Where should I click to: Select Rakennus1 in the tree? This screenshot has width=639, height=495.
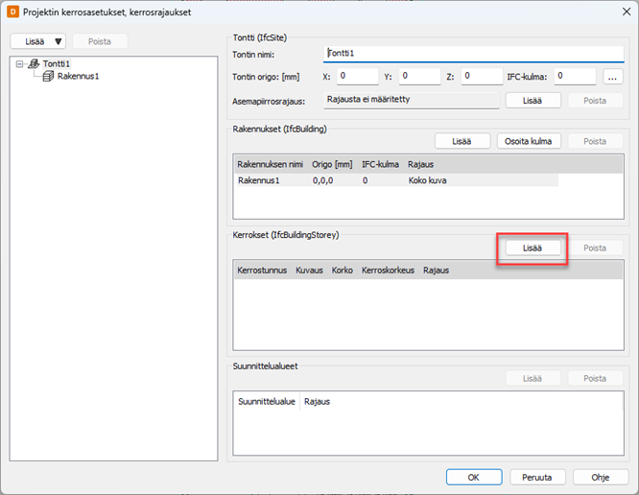[77, 76]
